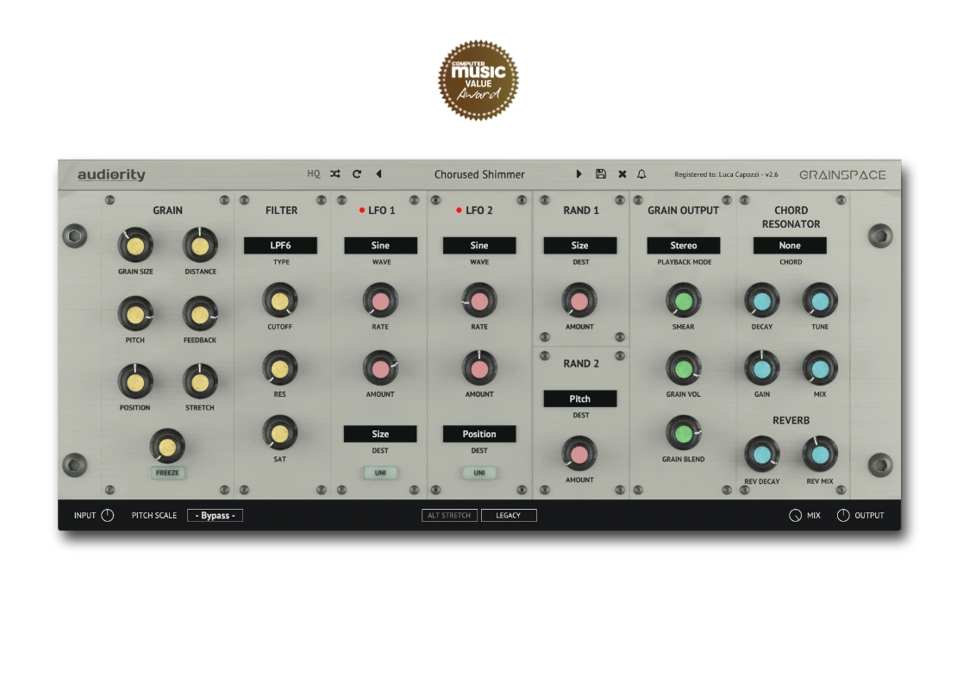957x690 pixels.
Task: Toggle the LFO 1 red indicator
Action: point(362,210)
